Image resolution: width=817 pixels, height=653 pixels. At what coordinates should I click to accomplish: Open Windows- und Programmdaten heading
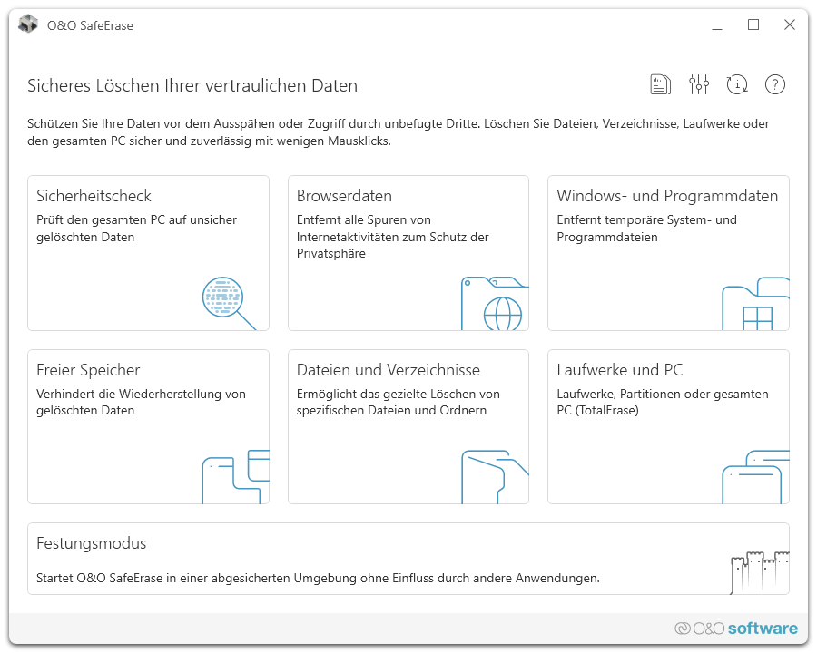[667, 196]
